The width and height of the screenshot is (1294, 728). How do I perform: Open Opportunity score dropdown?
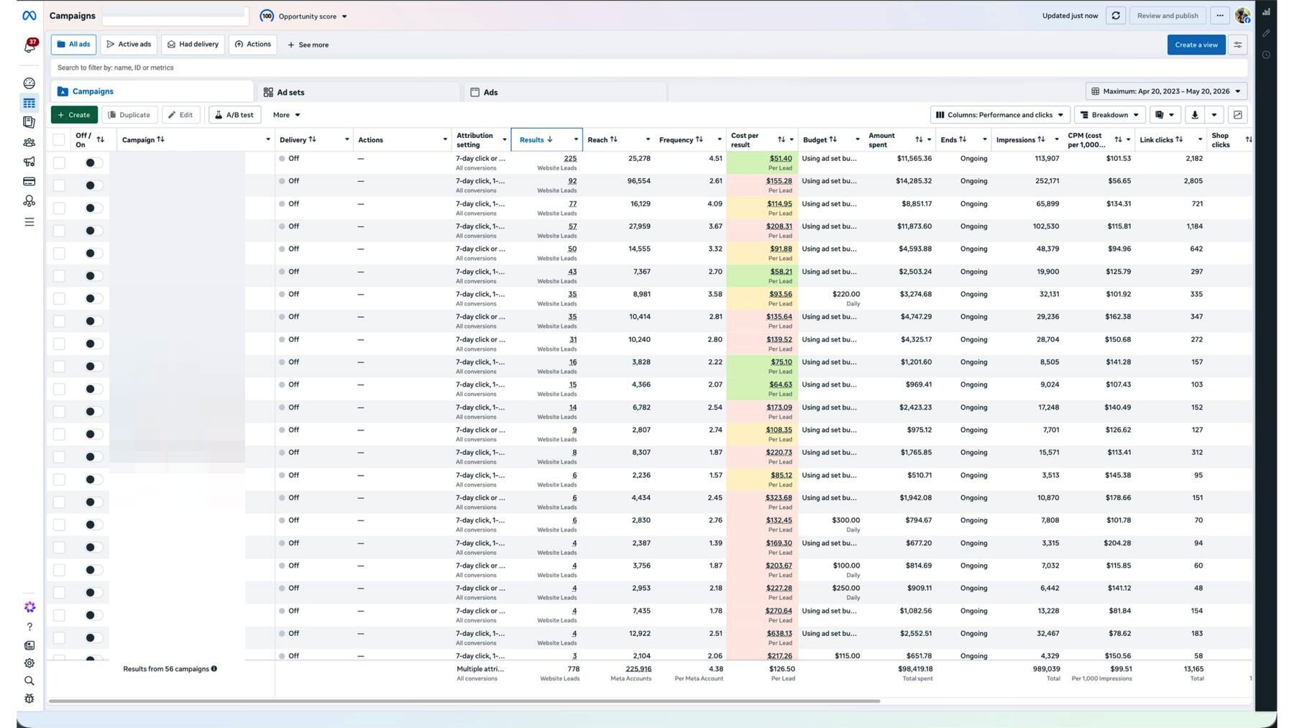coord(303,16)
